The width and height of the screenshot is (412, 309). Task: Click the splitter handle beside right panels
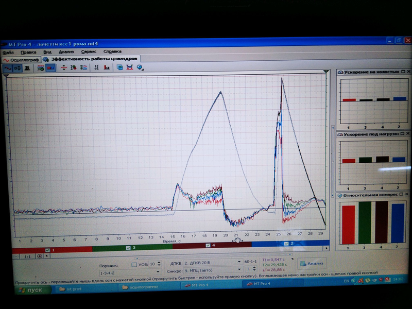tap(333, 160)
